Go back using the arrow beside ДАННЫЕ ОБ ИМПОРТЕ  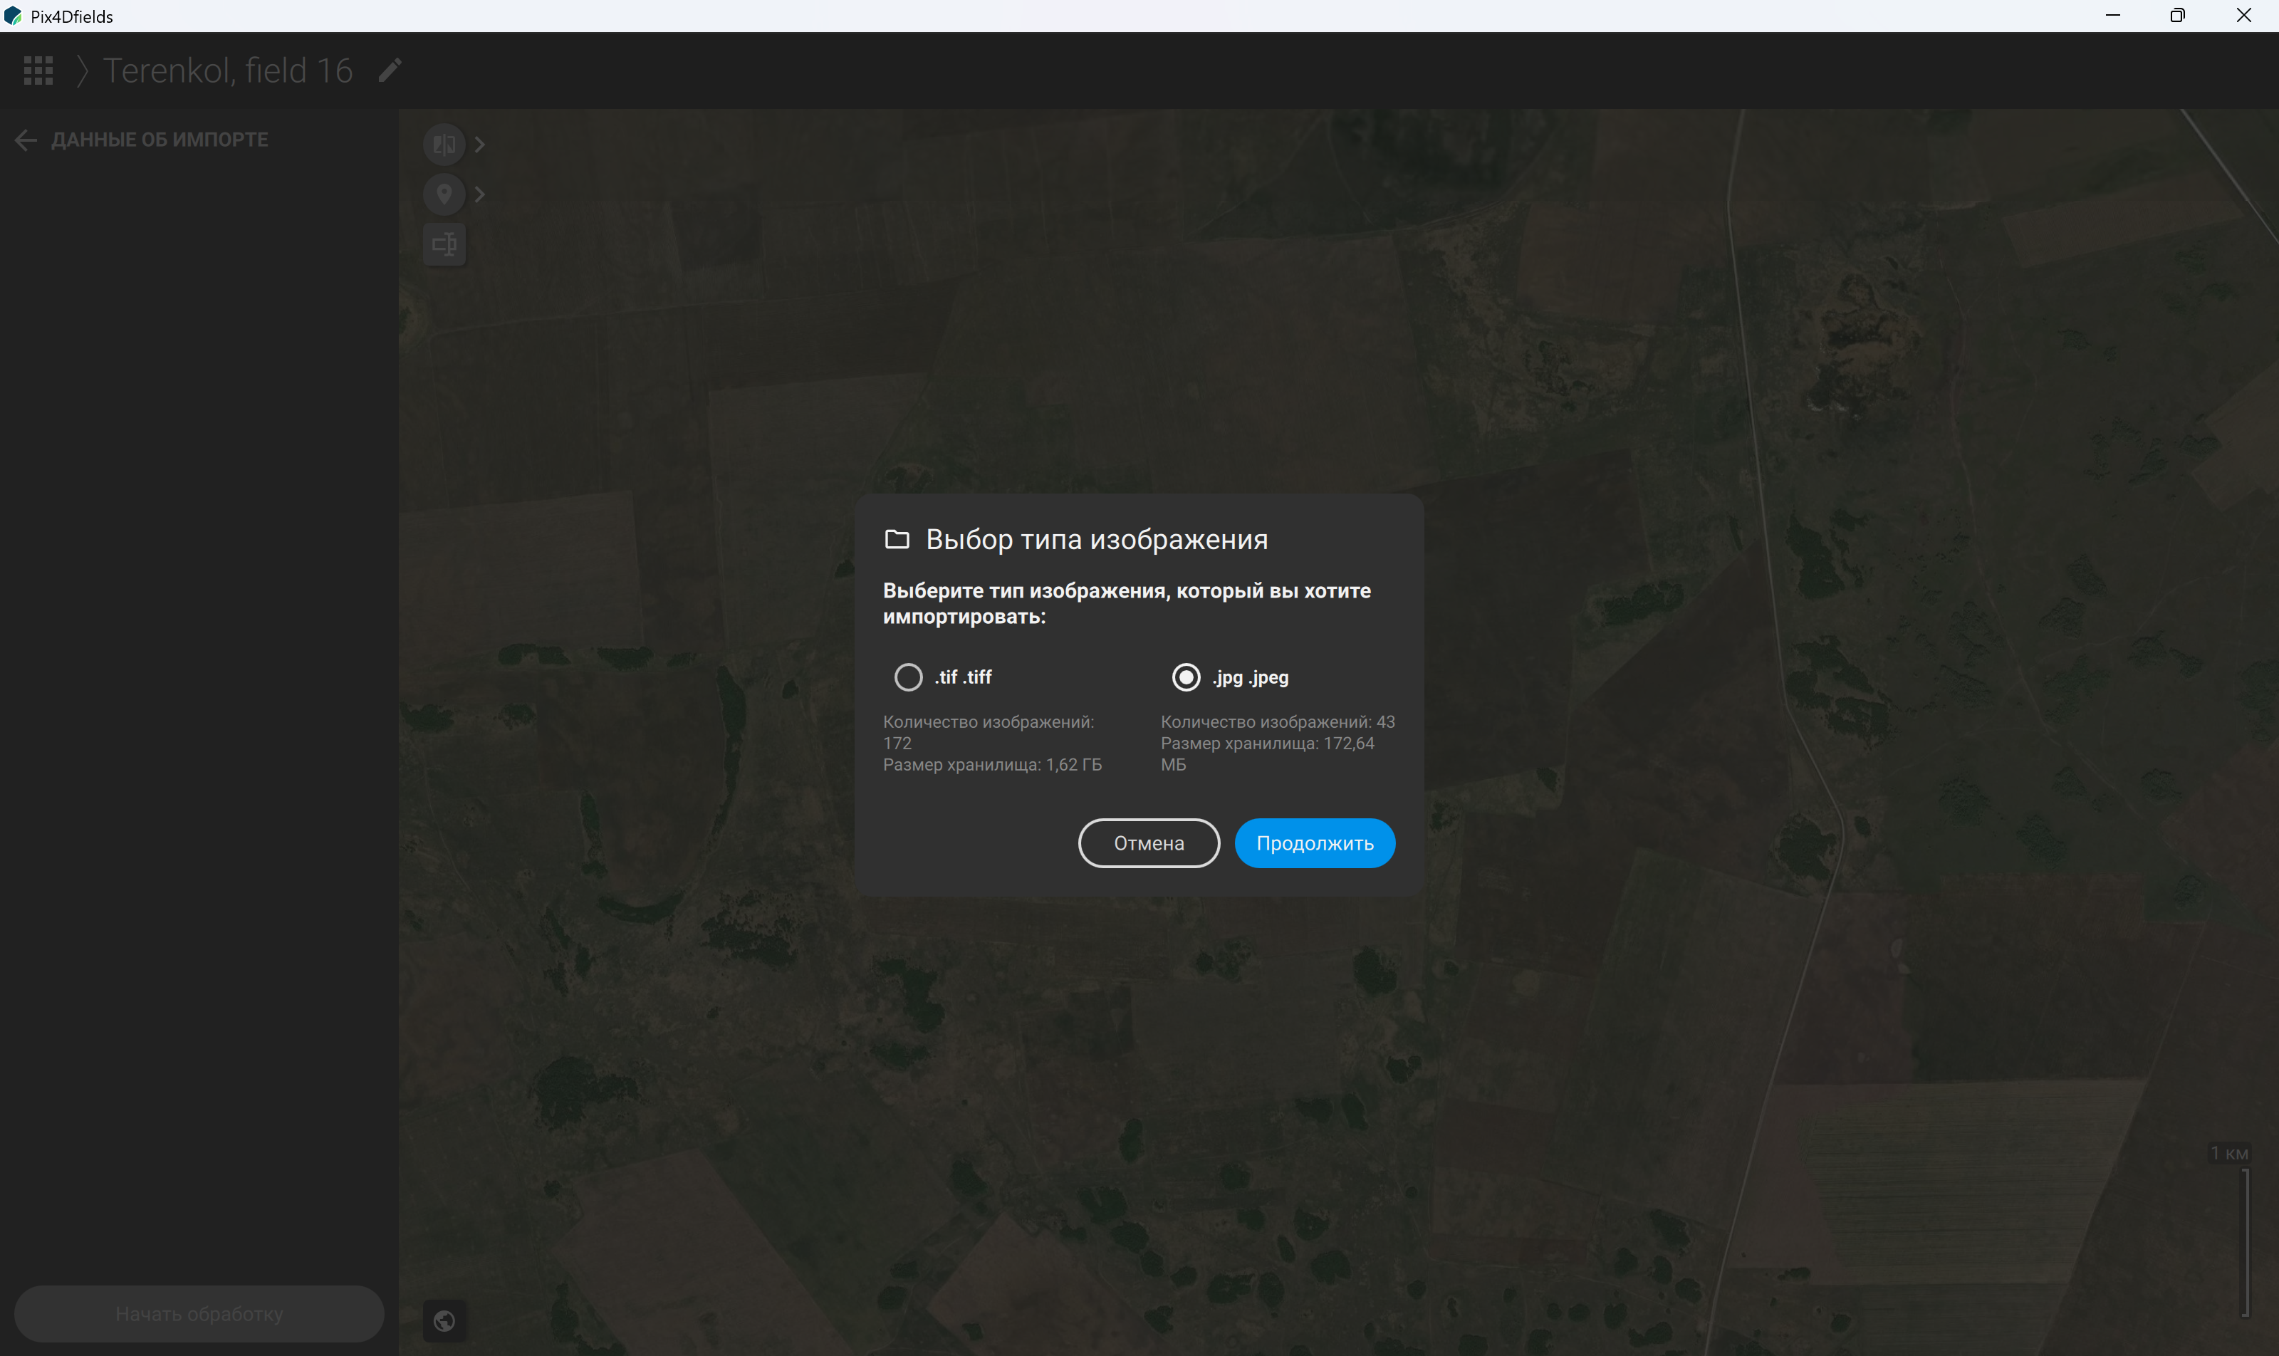click(x=26, y=140)
